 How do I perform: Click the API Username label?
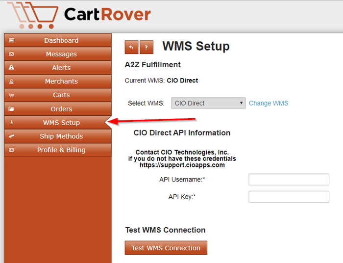pyautogui.click(x=182, y=180)
